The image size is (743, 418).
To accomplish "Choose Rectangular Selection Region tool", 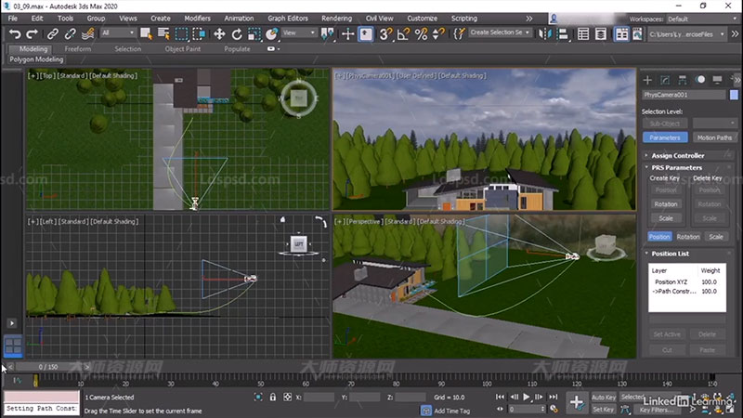I will click(x=181, y=33).
